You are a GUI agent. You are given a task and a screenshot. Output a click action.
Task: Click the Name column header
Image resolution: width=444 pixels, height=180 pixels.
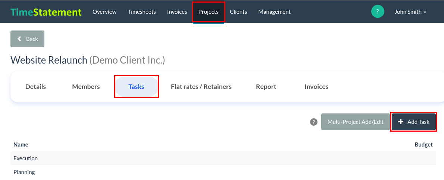tap(21, 144)
